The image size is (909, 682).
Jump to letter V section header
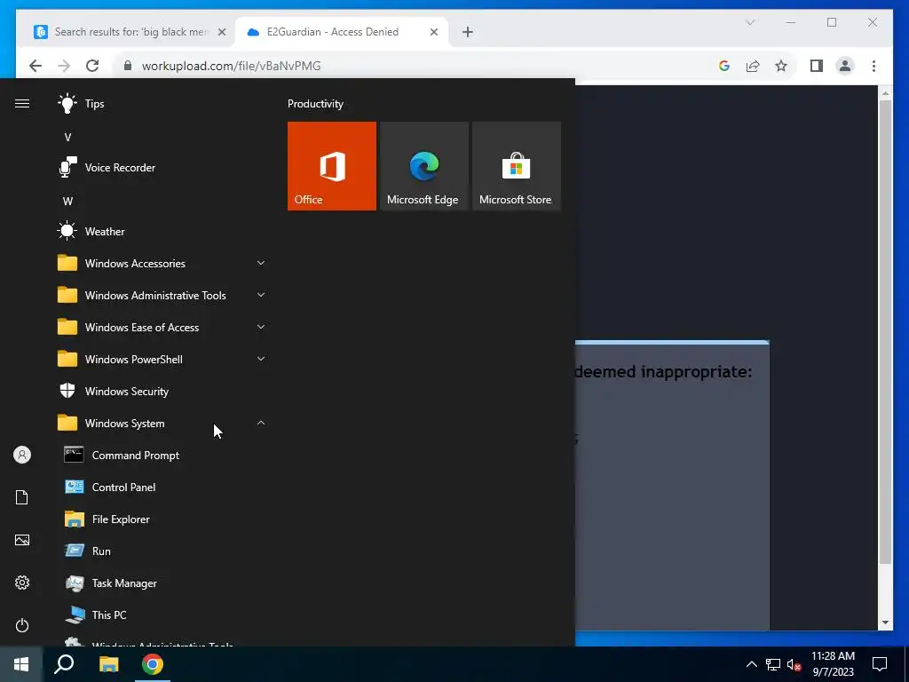67,138
